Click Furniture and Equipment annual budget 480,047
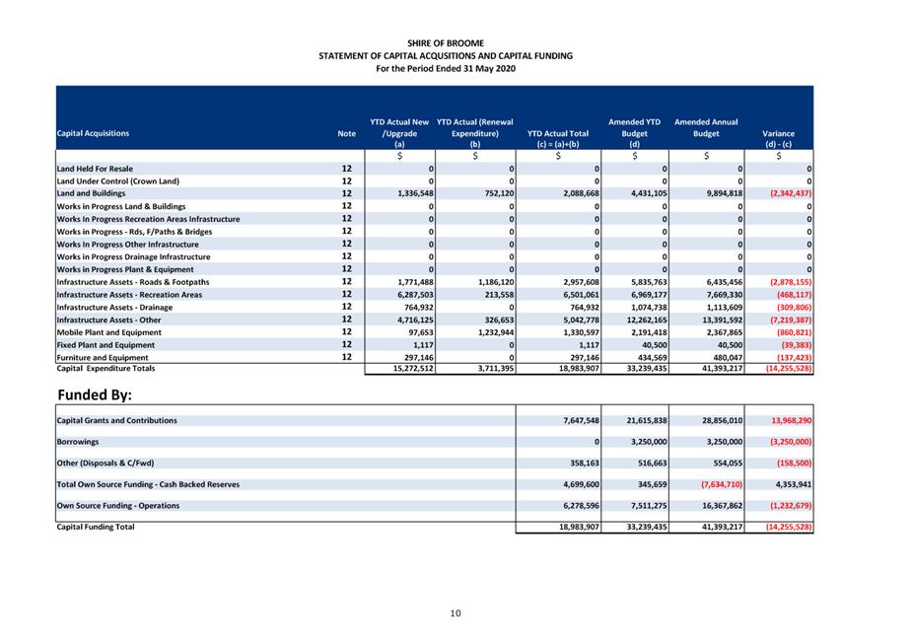 (x=727, y=358)
